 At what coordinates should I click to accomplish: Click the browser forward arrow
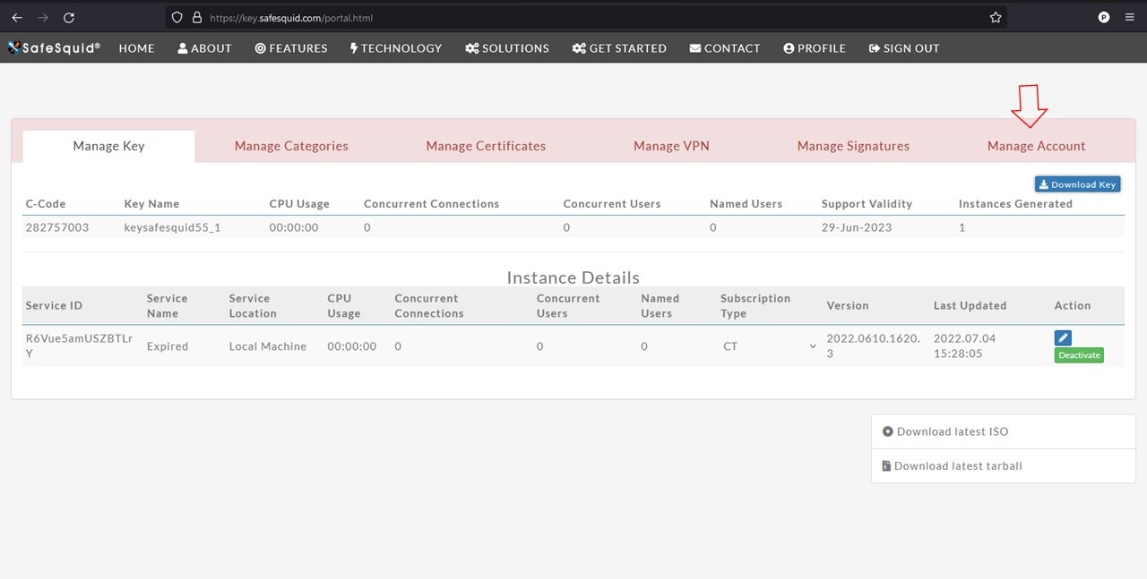pyautogui.click(x=43, y=18)
